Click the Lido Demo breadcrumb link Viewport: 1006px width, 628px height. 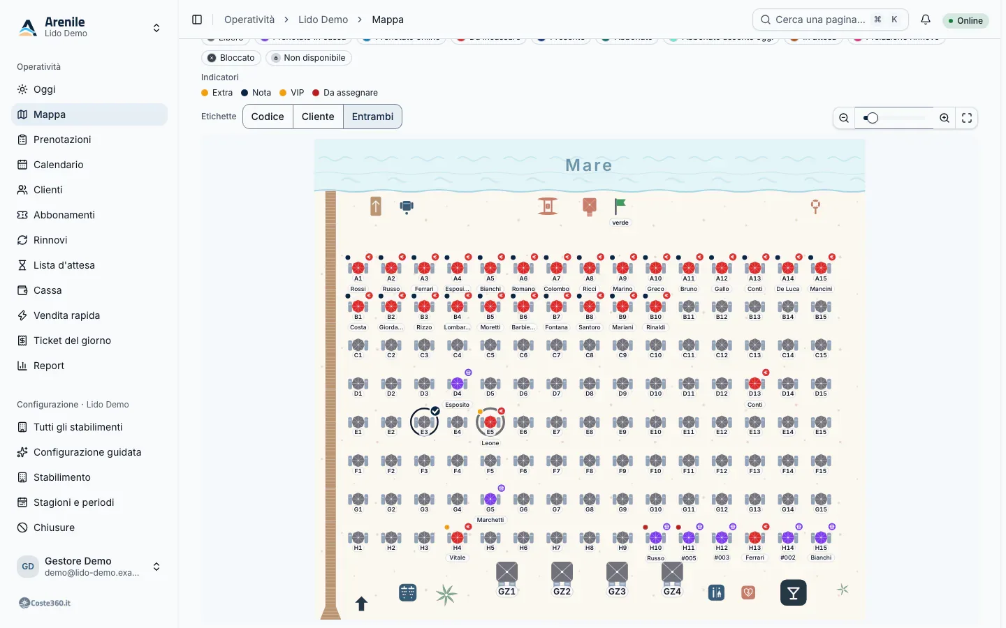click(323, 20)
